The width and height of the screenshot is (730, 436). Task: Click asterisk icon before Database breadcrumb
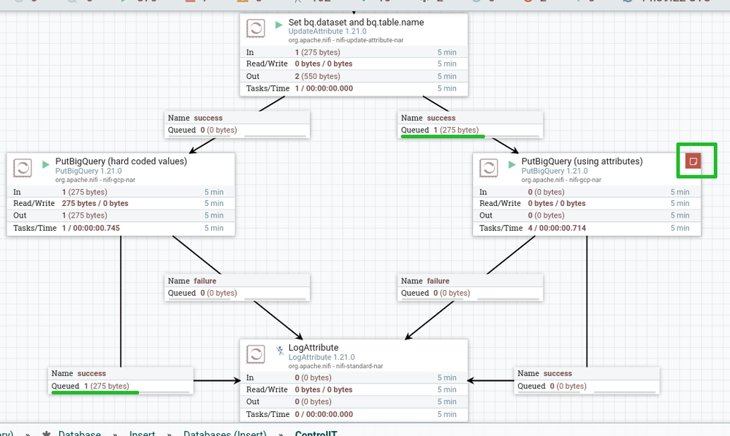coord(47,433)
